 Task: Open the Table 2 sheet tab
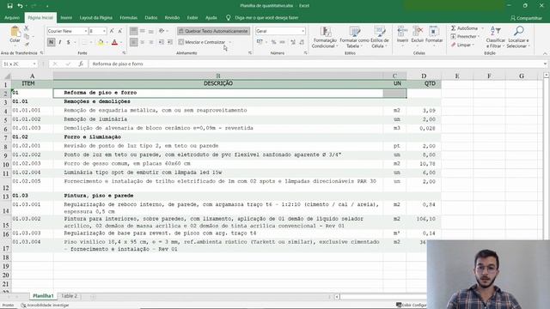(69, 296)
